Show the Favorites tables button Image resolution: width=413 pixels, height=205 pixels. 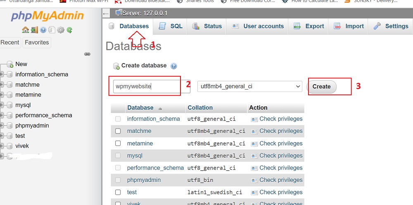click(x=37, y=42)
